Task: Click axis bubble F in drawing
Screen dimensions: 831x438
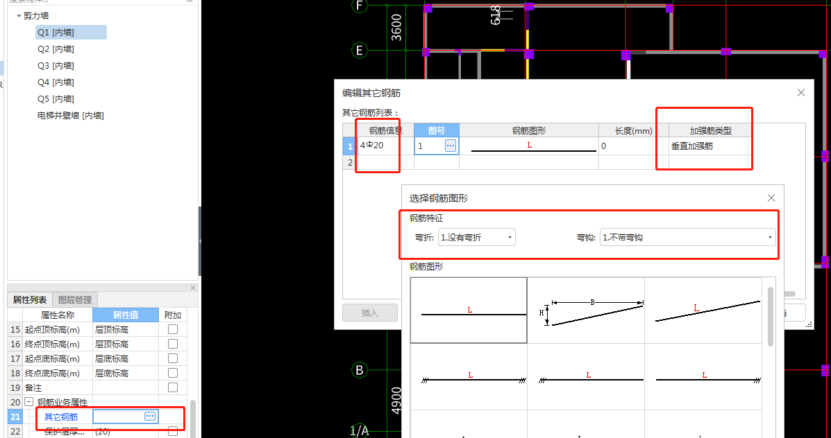Action: tap(360, 6)
